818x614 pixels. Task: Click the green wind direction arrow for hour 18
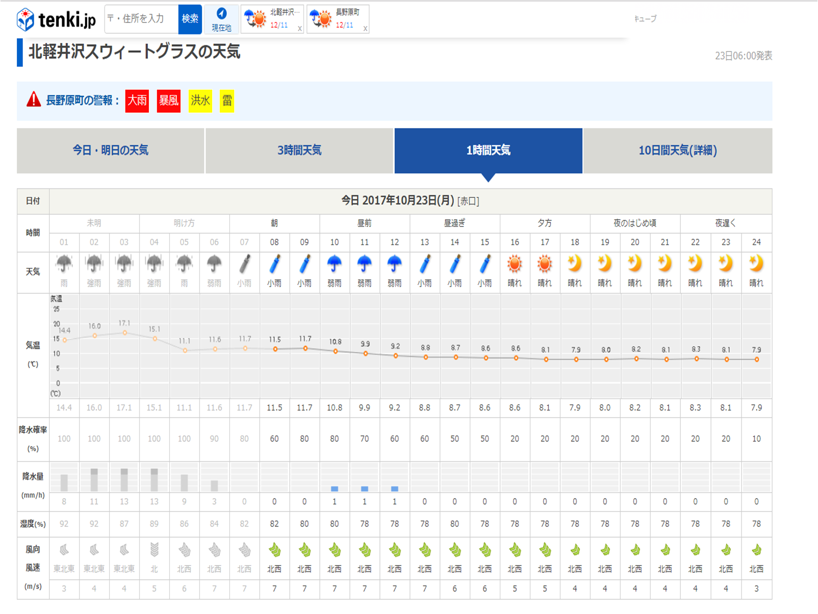pyautogui.click(x=575, y=550)
